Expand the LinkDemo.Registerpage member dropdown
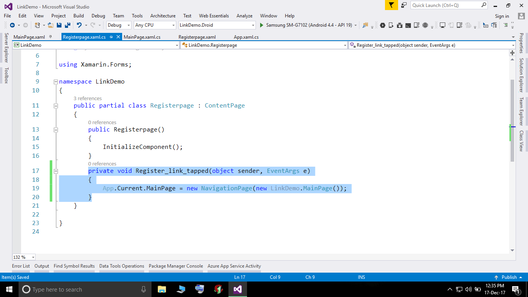This screenshot has width=528, height=297. point(345,45)
